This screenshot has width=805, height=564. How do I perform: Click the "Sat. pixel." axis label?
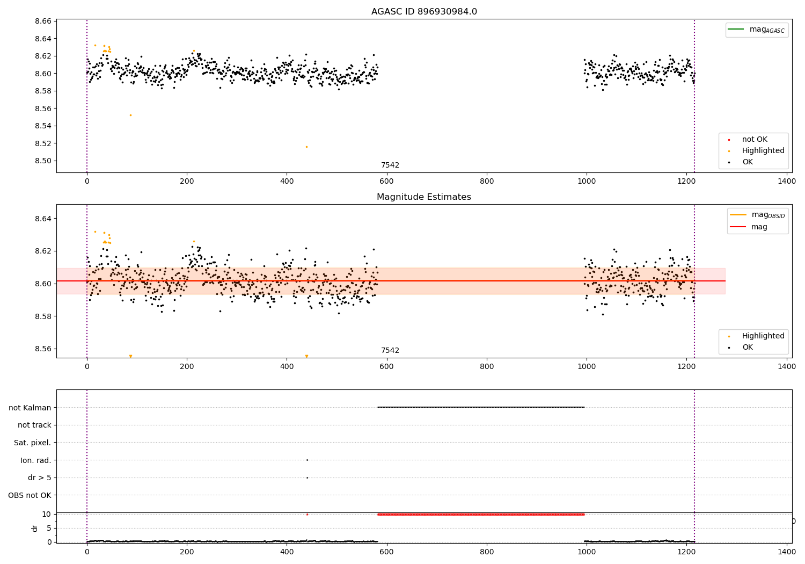33,443
